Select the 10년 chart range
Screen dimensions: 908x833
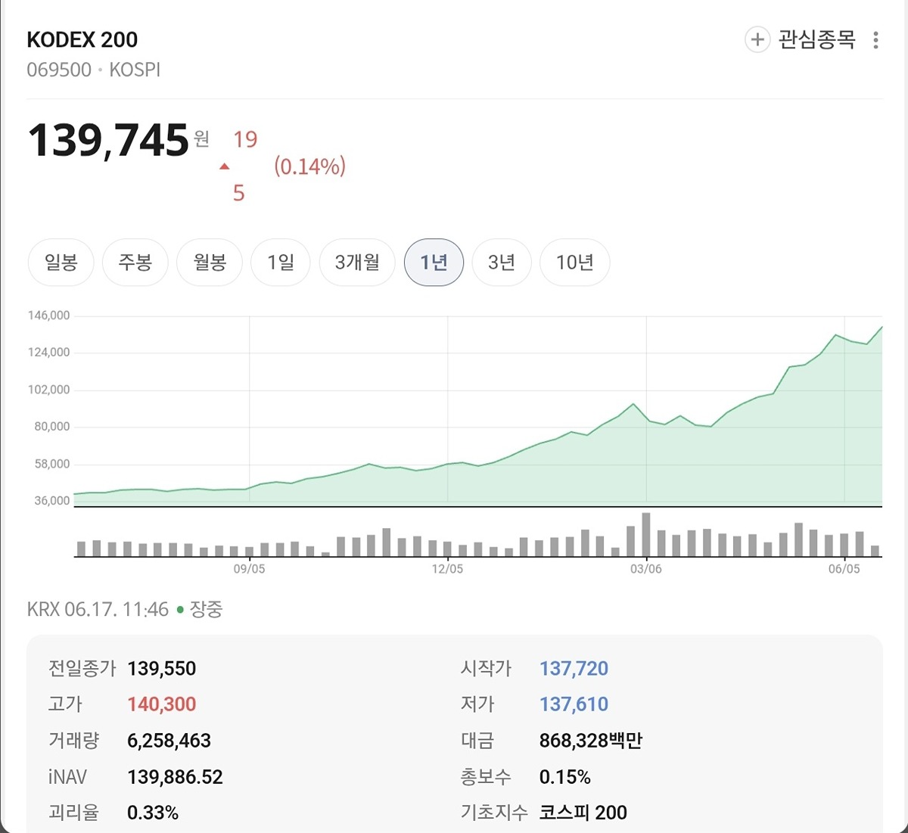coord(574,263)
